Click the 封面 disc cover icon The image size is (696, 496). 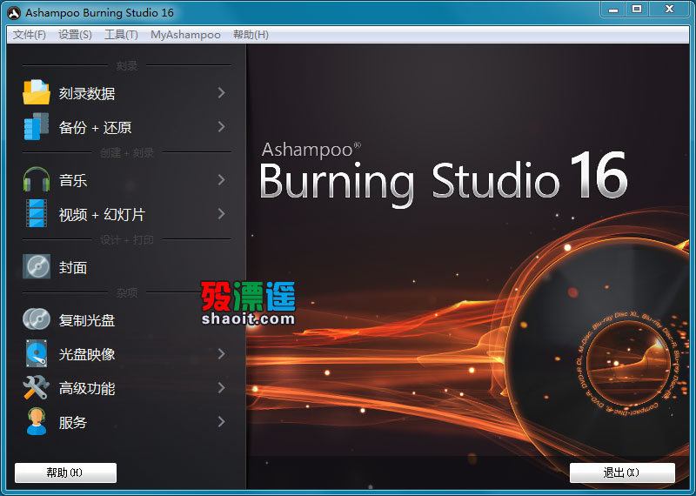pyautogui.click(x=37, y=266)
